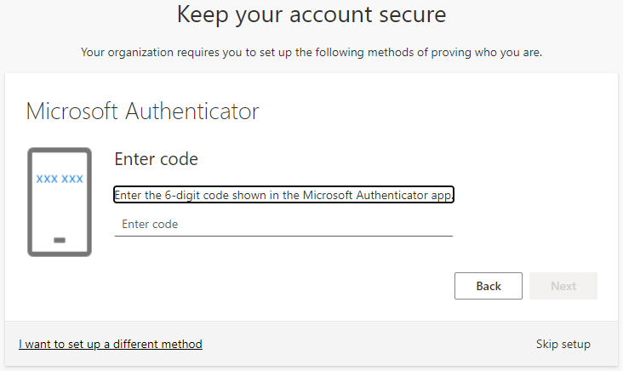Image resolution: width=623 pixels, height=371 pixels.
Task: Click the Microsoft Authenticator card heading
Action: [x=142, y=111]
